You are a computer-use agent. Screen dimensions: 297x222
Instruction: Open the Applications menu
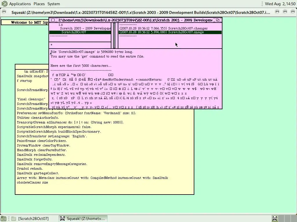pos(20,4)
